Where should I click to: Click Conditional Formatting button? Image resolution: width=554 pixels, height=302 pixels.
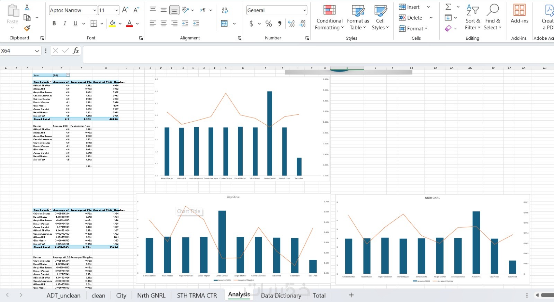(329, 17)
